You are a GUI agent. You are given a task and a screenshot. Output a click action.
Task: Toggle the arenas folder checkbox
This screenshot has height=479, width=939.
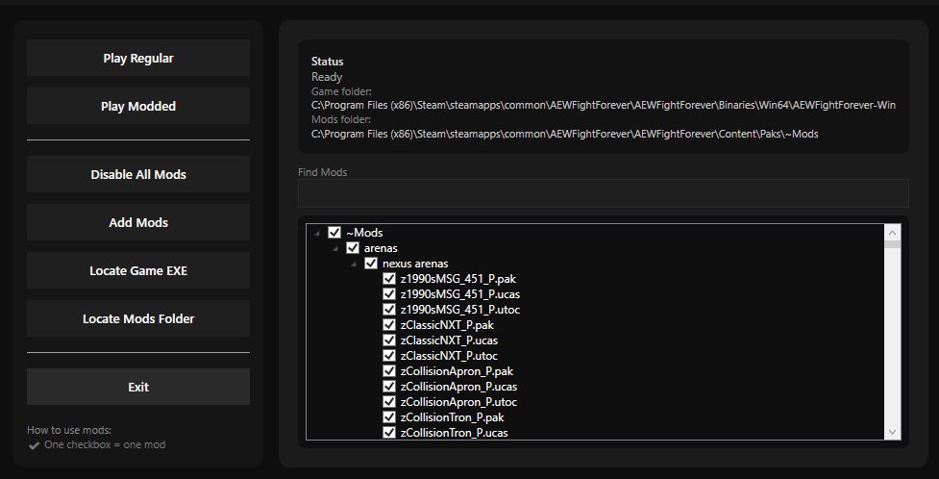(x=353, y=247)
